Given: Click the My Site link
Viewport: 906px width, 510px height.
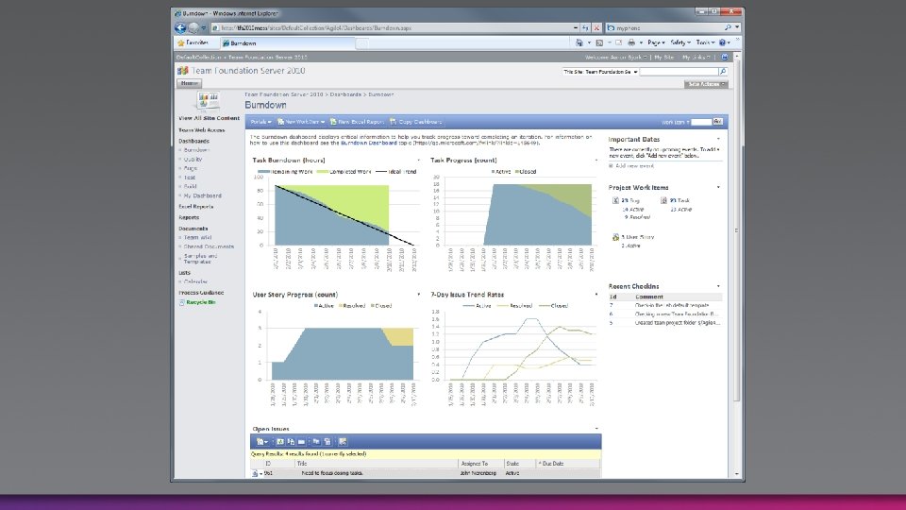Looking at the screenshot, I should tap(663, 58).
